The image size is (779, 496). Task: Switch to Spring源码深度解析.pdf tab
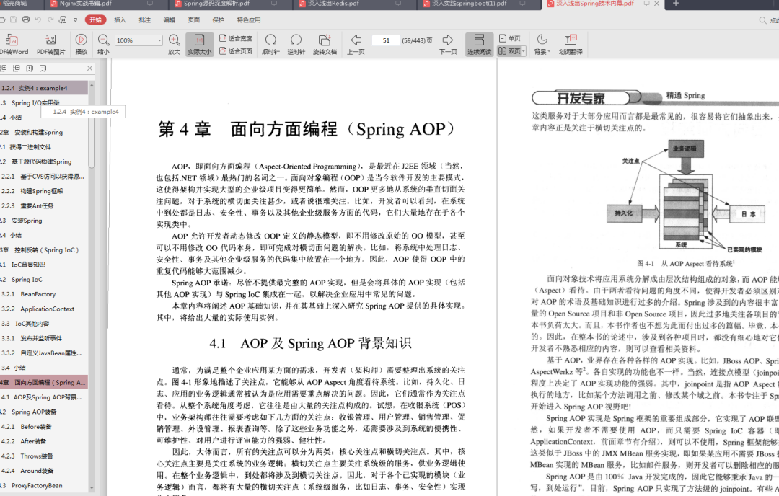pos(232,4)
